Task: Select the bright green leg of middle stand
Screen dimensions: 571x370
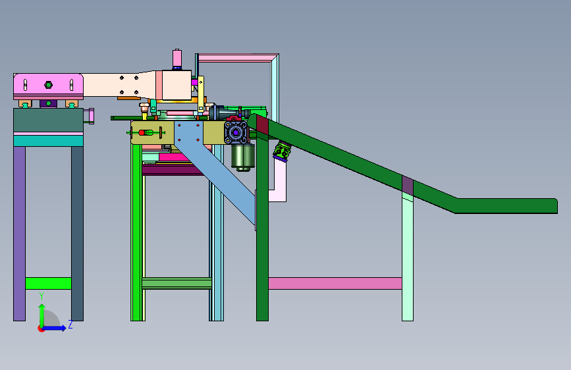Action: [x=136, y=232]
